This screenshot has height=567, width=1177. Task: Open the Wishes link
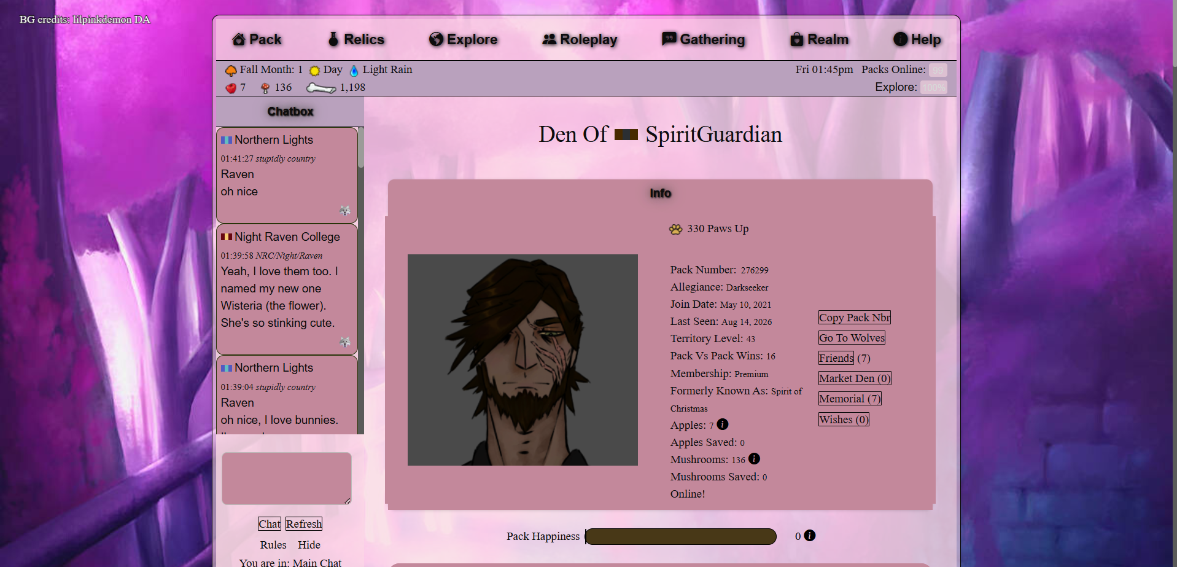tap(844, 420)
